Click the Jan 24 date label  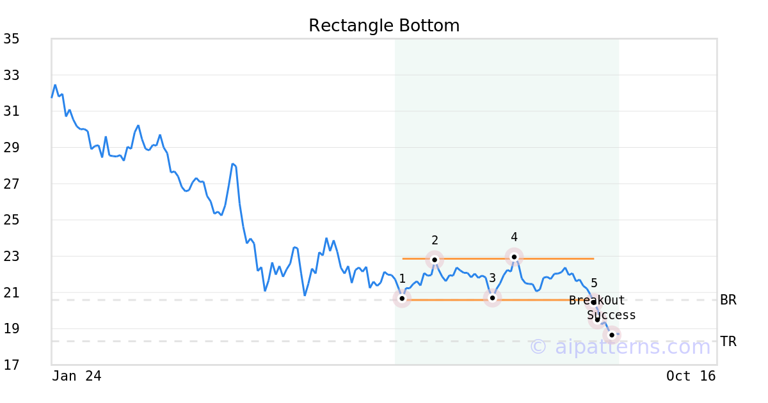[77, 376]
